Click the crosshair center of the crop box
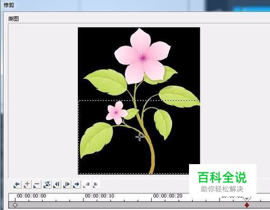This screenshot has width=270, height=210. pyautogui.click(x=139, y=137)
